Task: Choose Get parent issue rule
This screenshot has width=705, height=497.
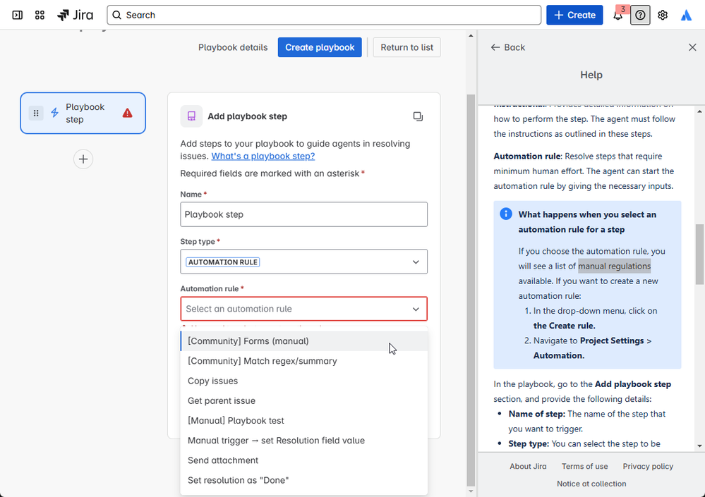Action: (x=304, y=400)
